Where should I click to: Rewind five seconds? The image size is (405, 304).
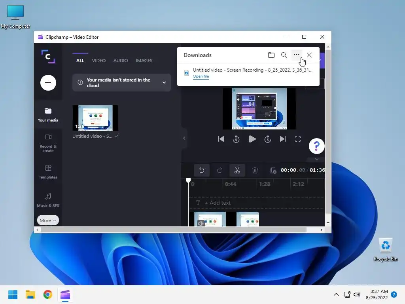(x=236, y=139)
